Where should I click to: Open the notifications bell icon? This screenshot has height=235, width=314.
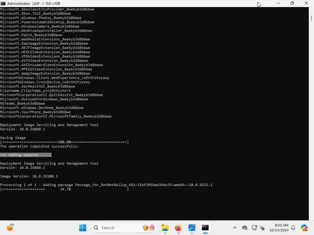tap(293, 228)
